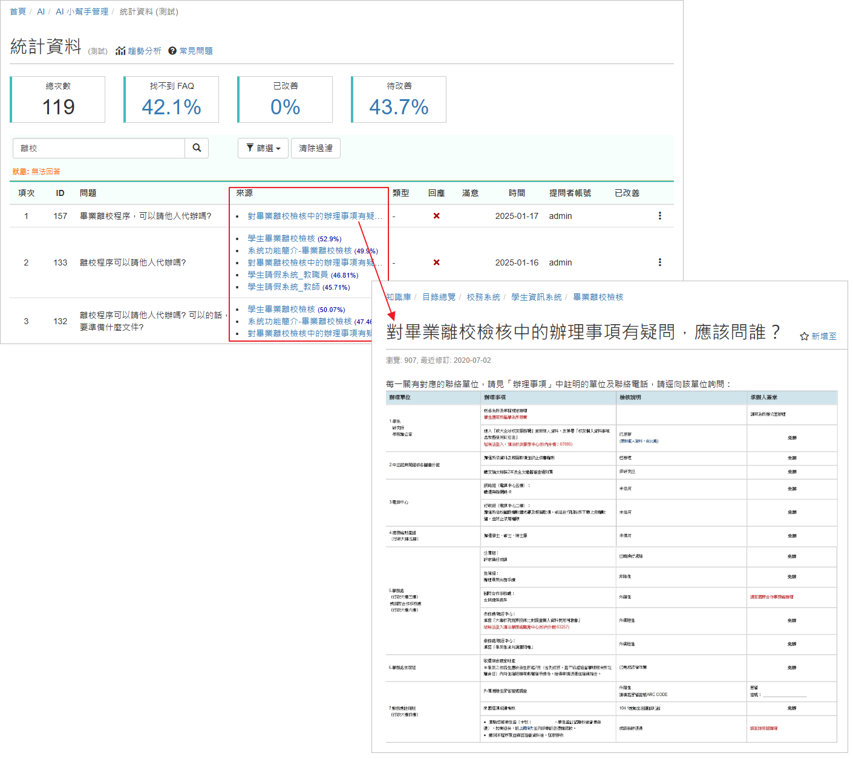Image resolution: width=853 pixels, height=759 pixels.
Task: Click the 無法回答 status filter label
Action: [x=46, y=171]
